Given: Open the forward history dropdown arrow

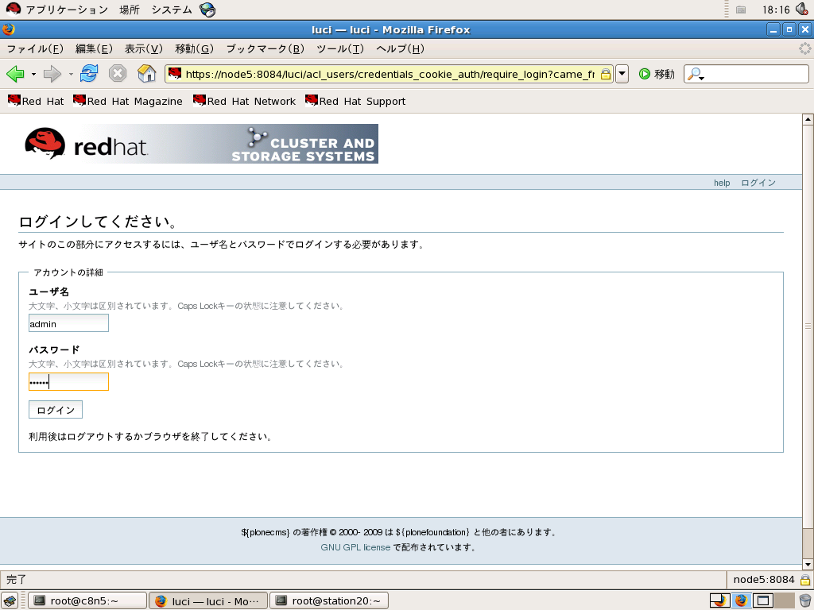Looking at the screenshot, I should 71,74.
